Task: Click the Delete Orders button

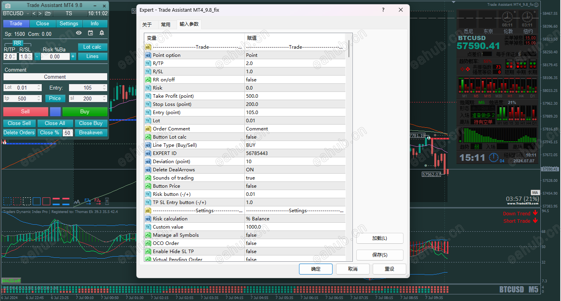Action: 19,133
